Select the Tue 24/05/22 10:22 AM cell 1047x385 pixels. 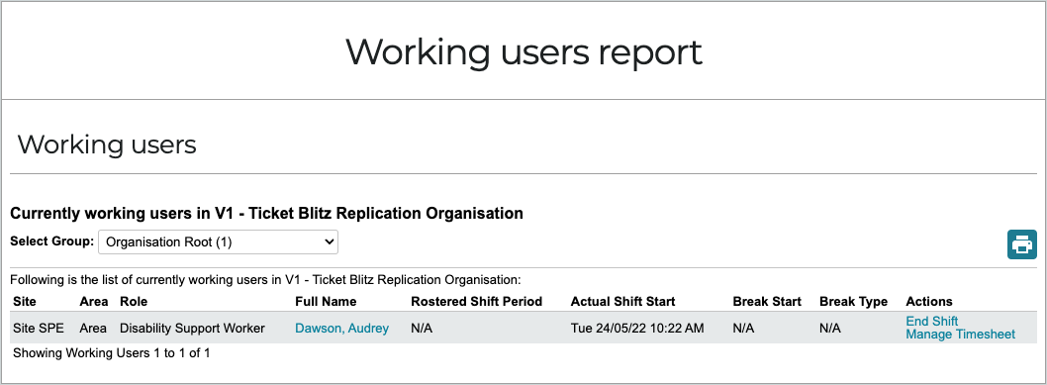click(637, 329)
